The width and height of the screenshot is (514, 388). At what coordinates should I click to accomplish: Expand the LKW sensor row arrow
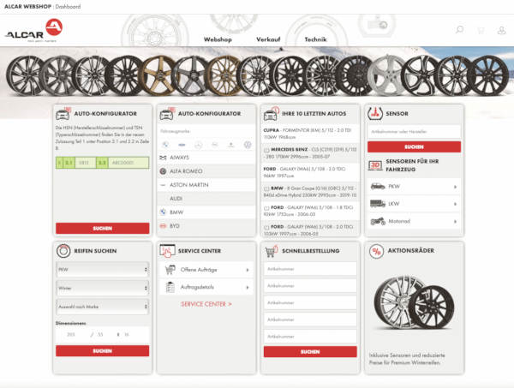pyautogui.click(x=455, y=204)
